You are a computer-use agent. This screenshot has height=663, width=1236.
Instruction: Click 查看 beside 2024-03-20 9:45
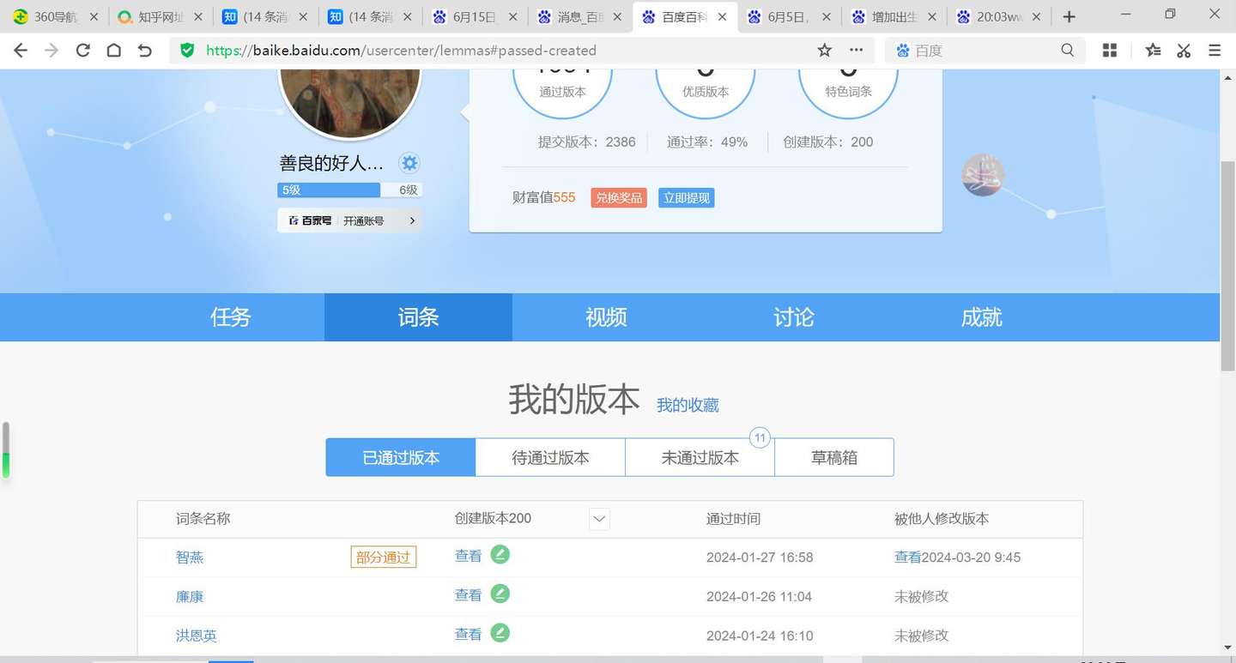908,558
